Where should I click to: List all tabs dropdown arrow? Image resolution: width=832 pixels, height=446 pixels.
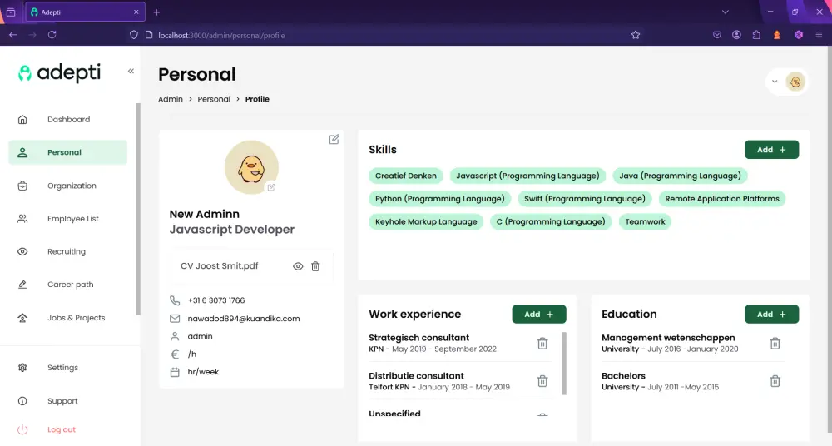coord(726,12)
